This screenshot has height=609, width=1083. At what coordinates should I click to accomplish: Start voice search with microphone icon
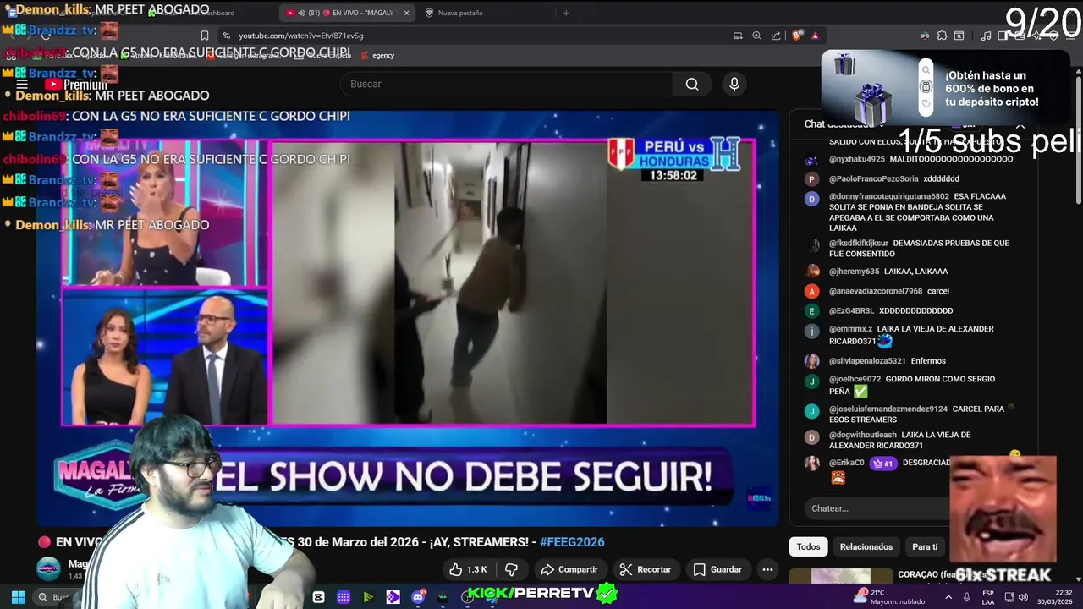tap(734, 84)
